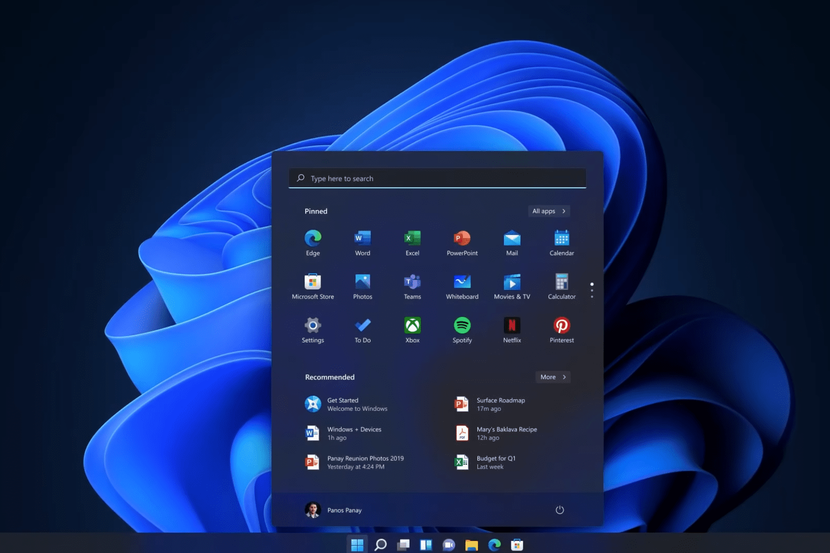830x553 pixels.
Task: Open Movies & TV app
Action: 512,286
